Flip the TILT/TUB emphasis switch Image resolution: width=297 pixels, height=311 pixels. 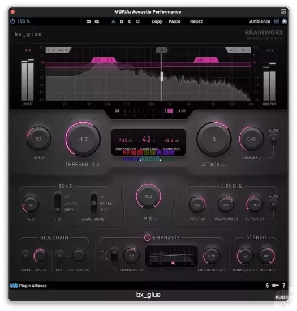coord(114,256)
